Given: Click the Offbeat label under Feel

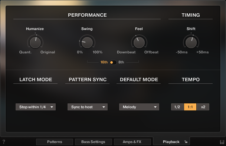Looking at the screenshot, I should (x=151, y=52).
